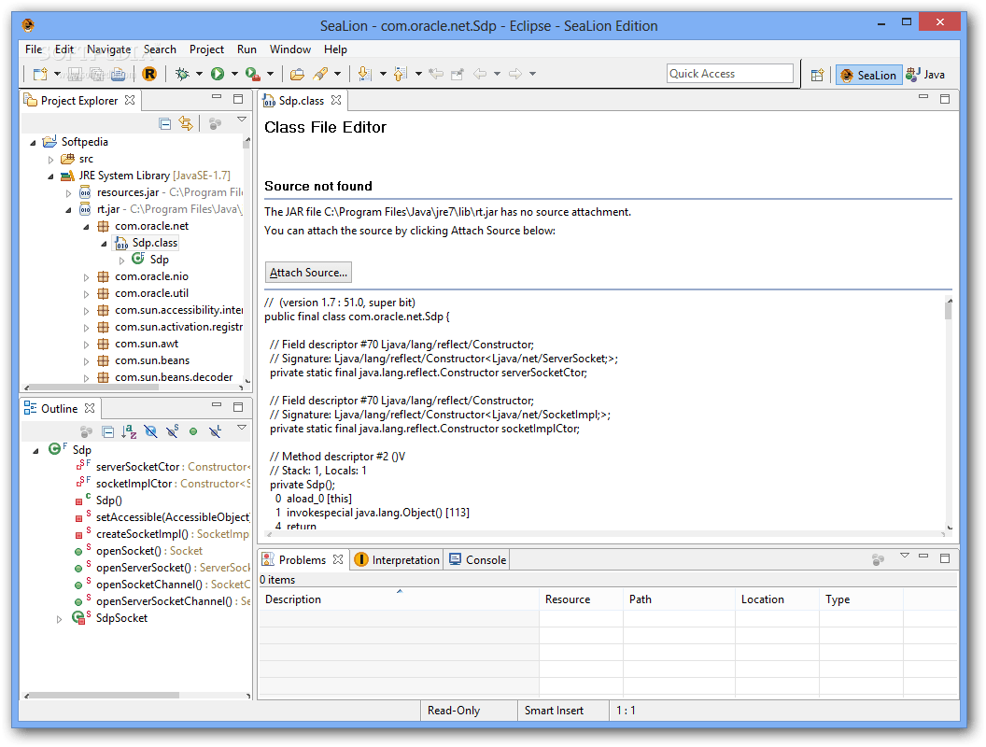Select com.sun.awt in Project Explorer
The height and width of the screenshot is (747, 986).
(147, 344)
